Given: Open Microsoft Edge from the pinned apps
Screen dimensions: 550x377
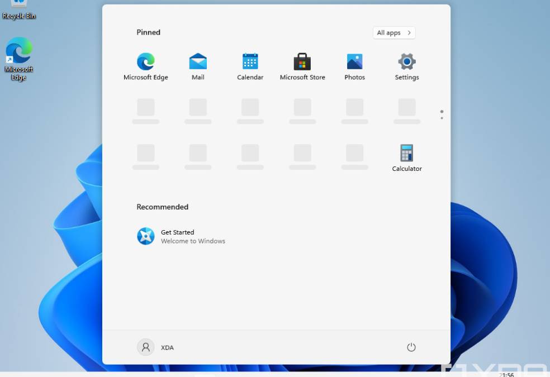Looking at the screenshot, I should 145,66.
